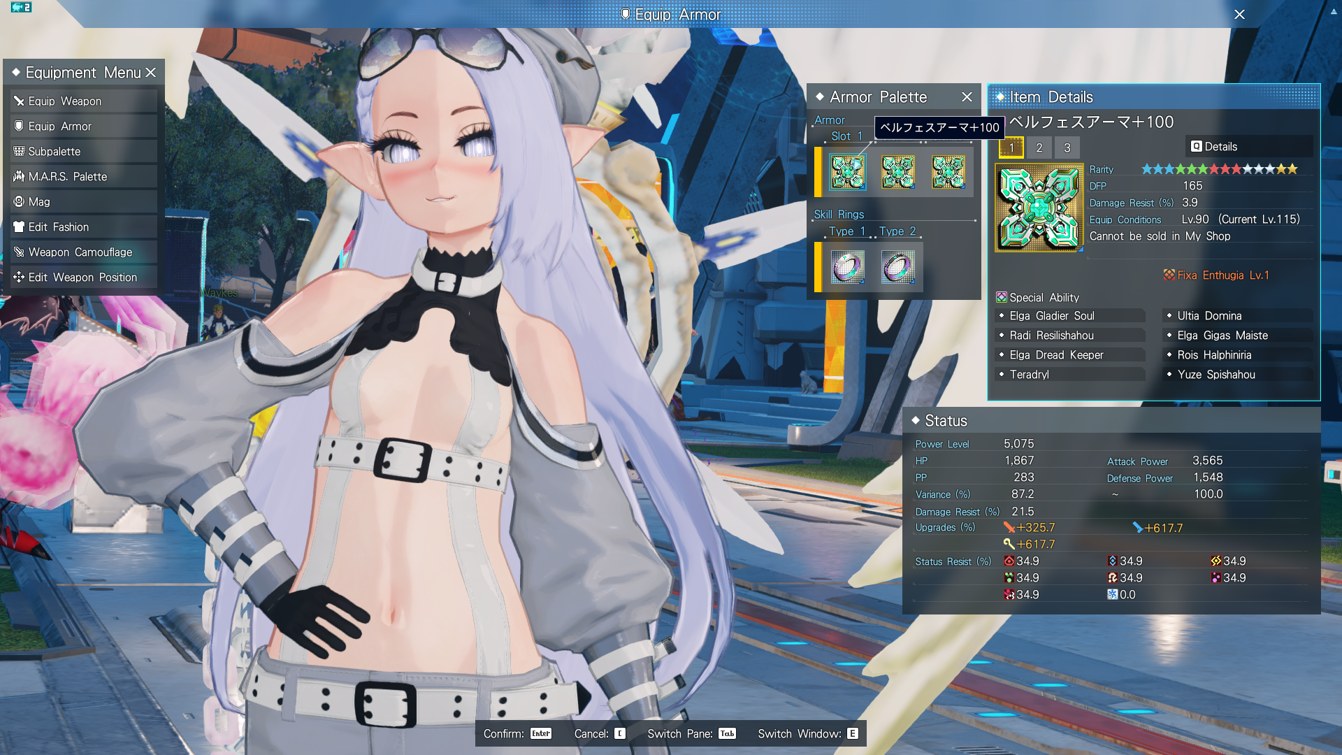Select the third armor slot icon
Viewport: 1342px width, 755px height.
(948, 172)
